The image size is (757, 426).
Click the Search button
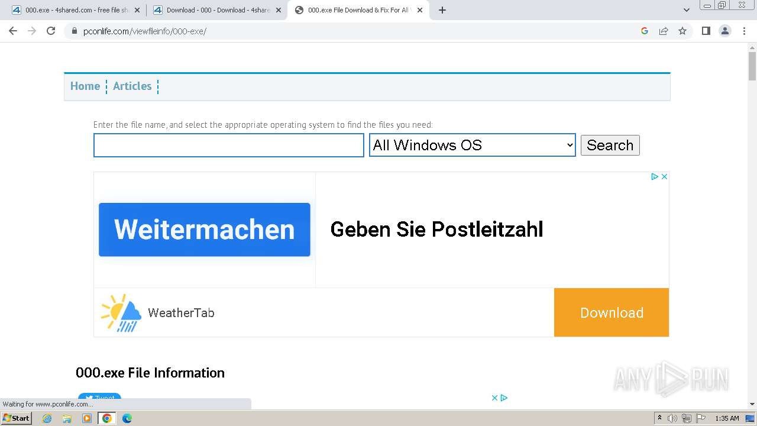610,146
